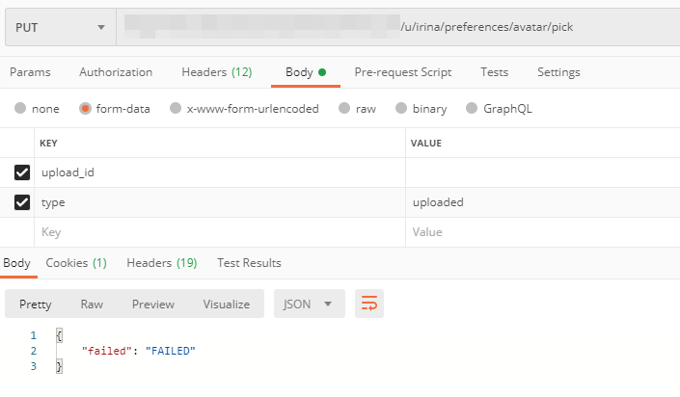Click the empty Value placeholder field

543,232
